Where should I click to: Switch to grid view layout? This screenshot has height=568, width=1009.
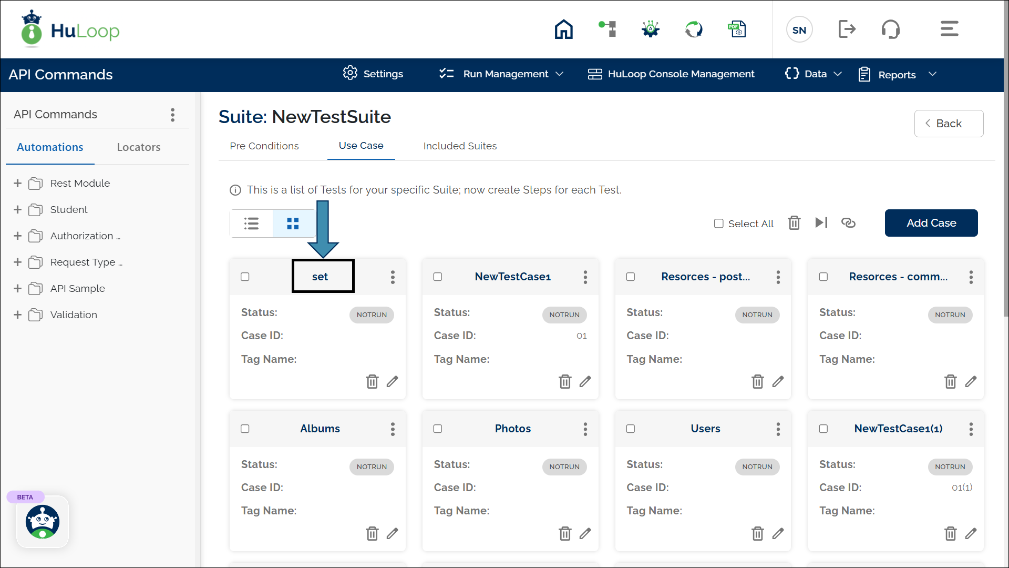click(x=293, y=224)
